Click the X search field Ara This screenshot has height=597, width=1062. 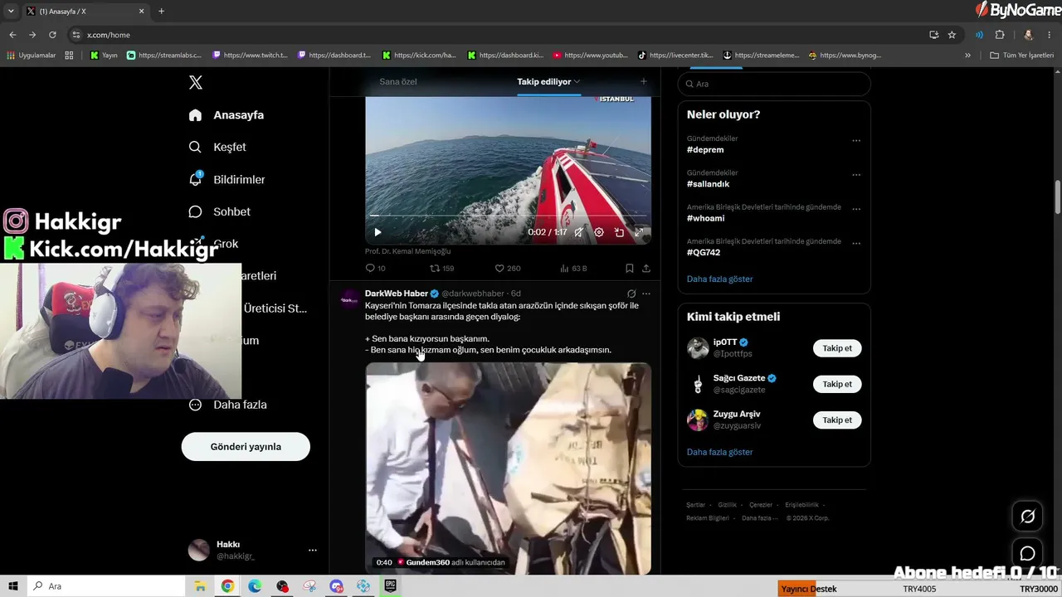tap(774, 84)
